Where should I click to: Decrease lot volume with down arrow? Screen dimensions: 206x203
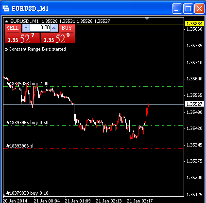pyautogui.click(x=26, y=28)
